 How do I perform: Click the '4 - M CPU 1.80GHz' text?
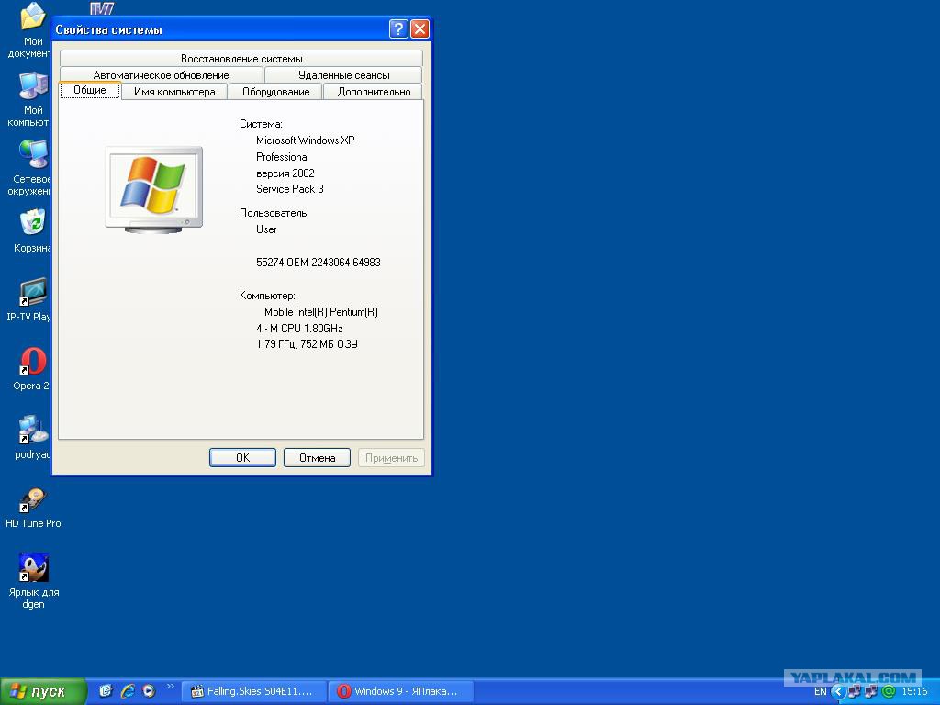299,328
